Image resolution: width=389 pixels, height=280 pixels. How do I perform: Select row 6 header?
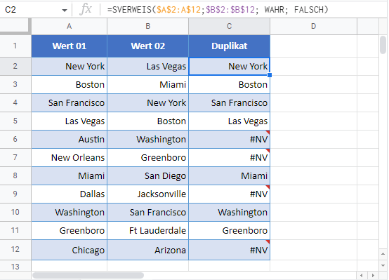point(15,139)
